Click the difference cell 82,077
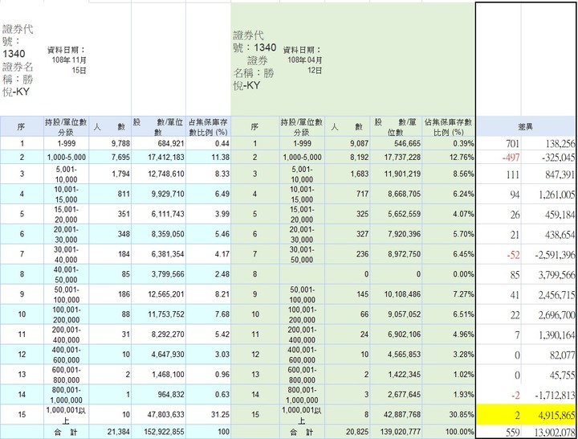The width and height of the screenshot is (578, 439). point(548,355)
